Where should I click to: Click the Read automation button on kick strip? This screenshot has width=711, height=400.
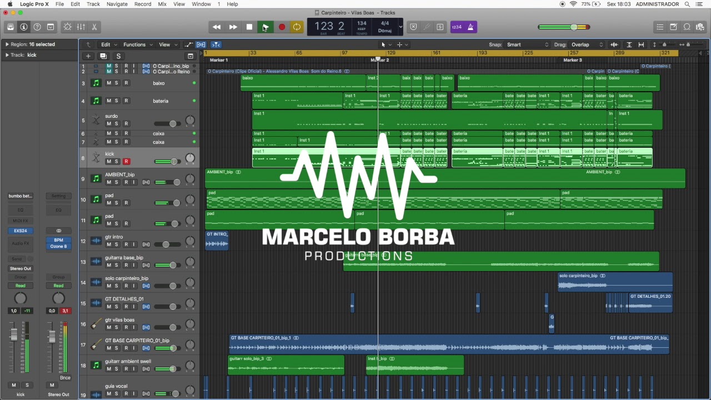(21, 286)
